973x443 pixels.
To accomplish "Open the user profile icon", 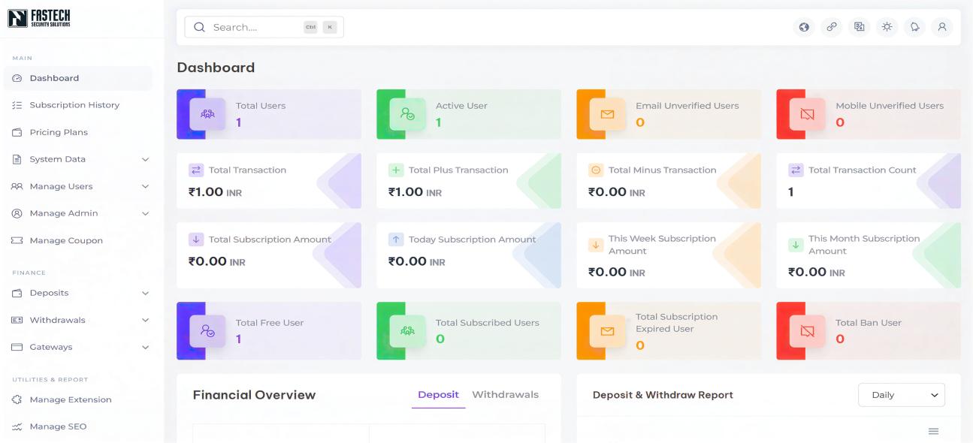I will (941, 27).
